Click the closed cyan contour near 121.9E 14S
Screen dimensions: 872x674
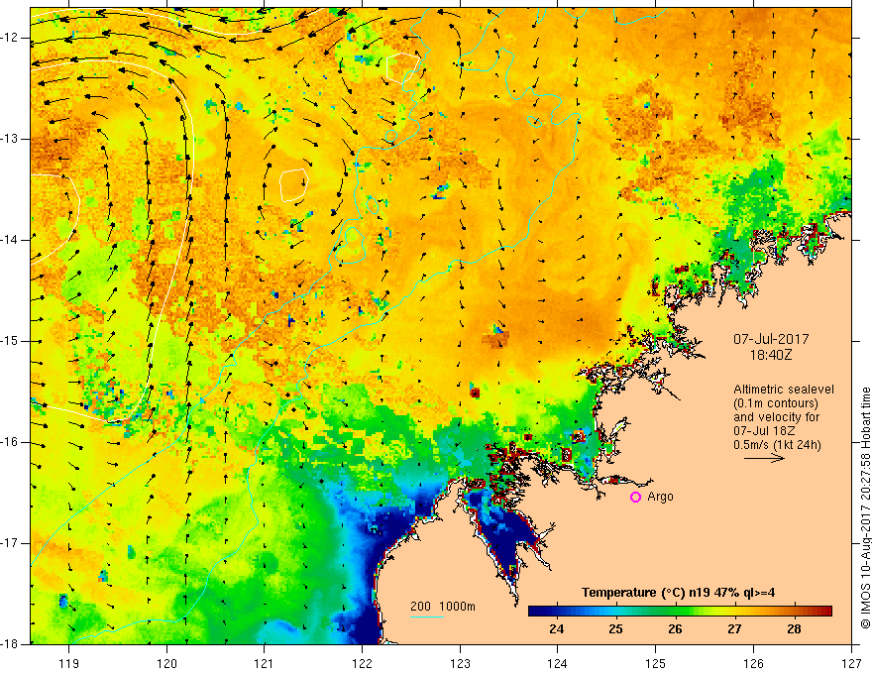coord(350,245)
